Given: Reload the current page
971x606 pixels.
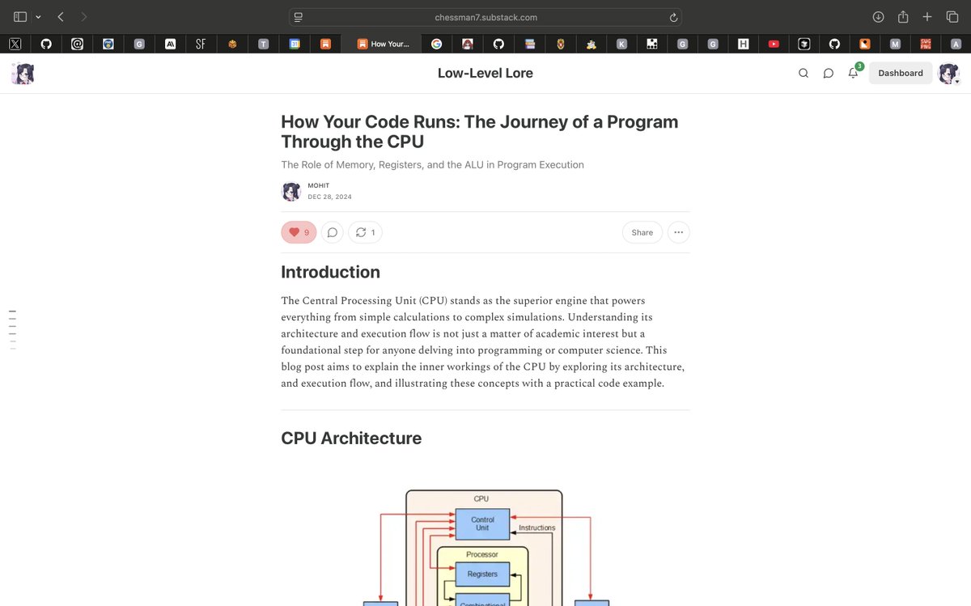Looking at the screenshot, I should click(672, 16).
